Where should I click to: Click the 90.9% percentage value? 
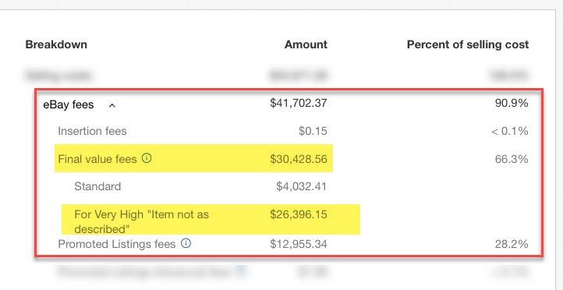tap(512, 104)
